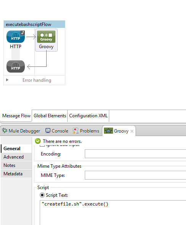The height and width of the screenshot is (225, 186).
Task: Open the Configuration XML tab
Action: [x=88, y=116]
